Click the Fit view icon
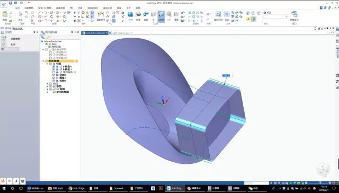 [227, 16]
